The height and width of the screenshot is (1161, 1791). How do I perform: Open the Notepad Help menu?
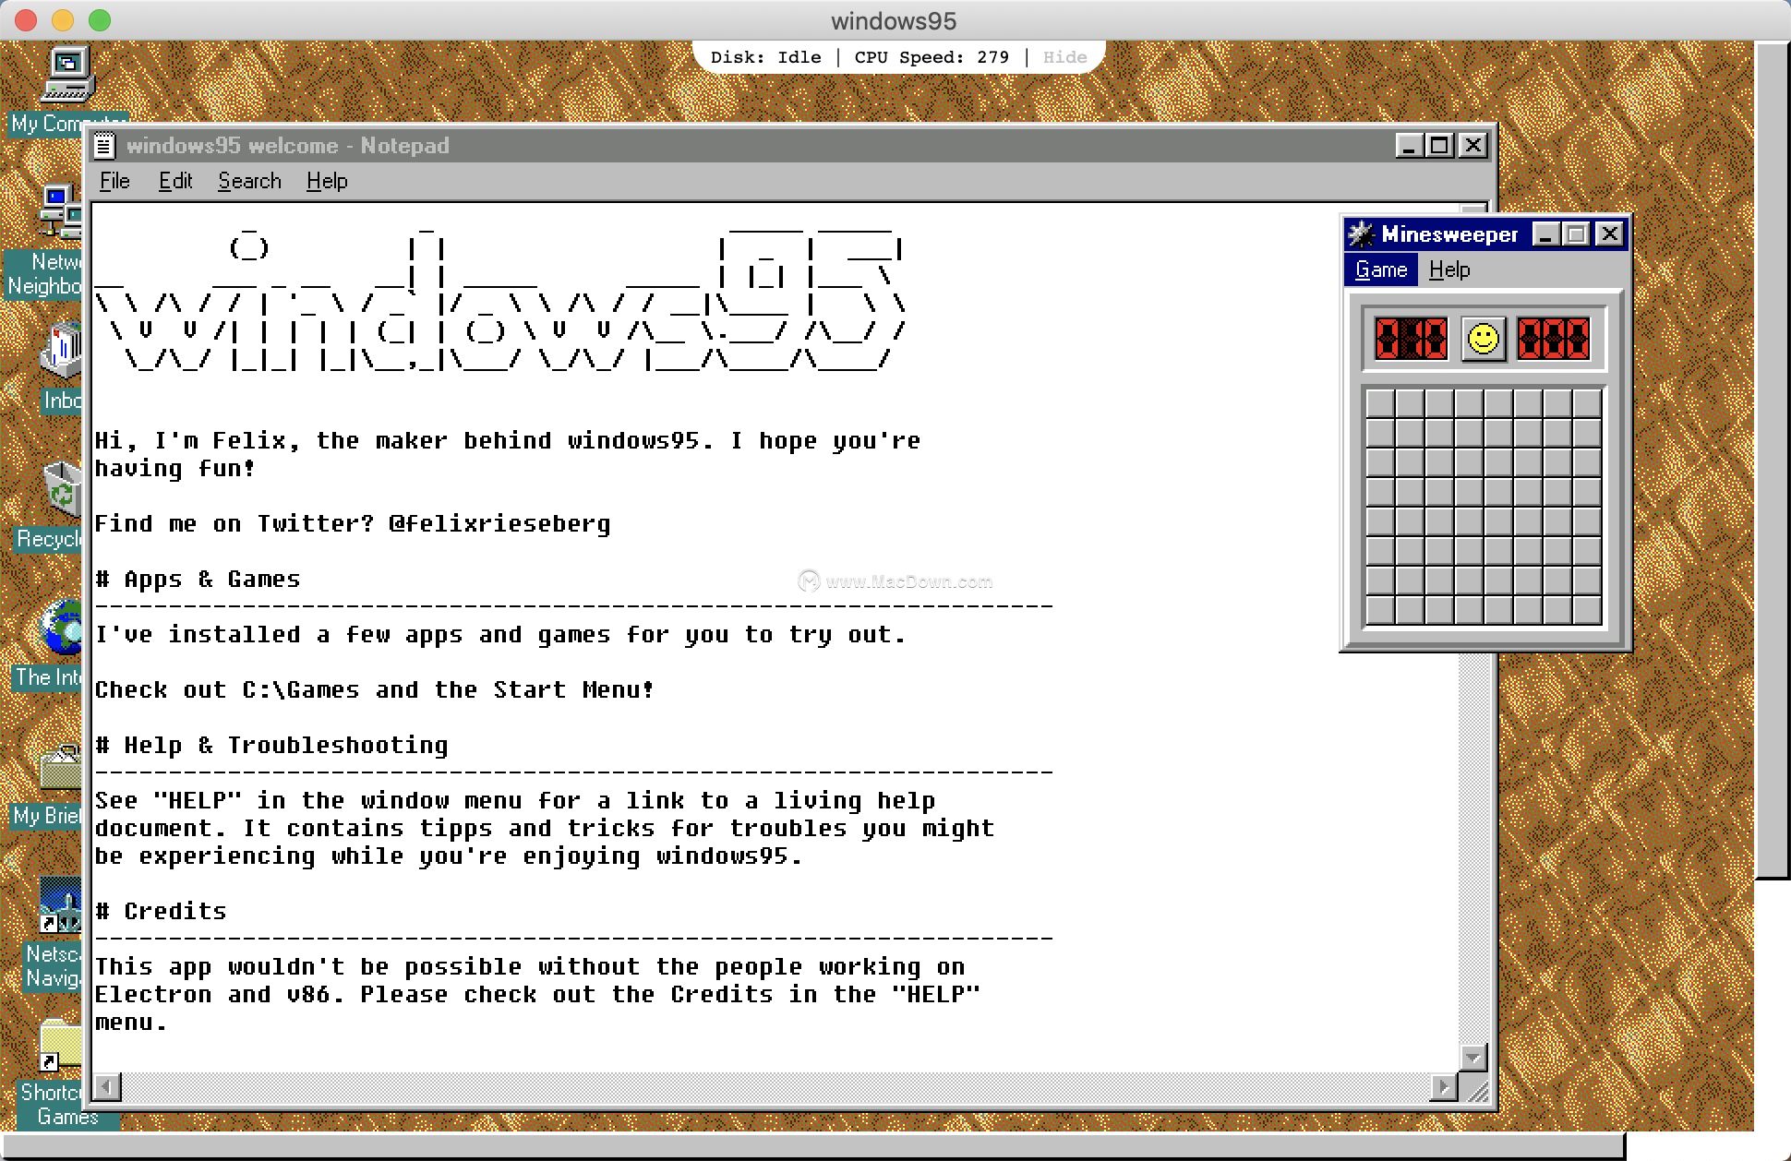[327, 181]
